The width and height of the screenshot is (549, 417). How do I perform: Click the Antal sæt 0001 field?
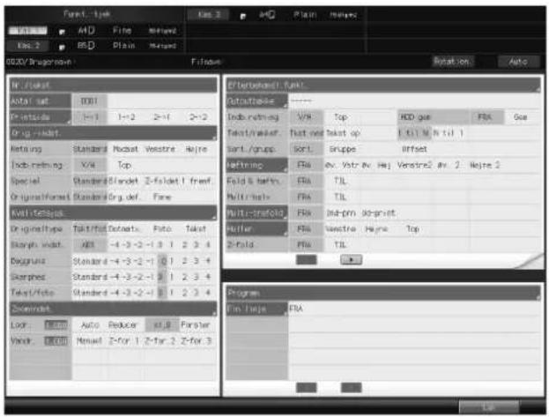pos(89,101)
